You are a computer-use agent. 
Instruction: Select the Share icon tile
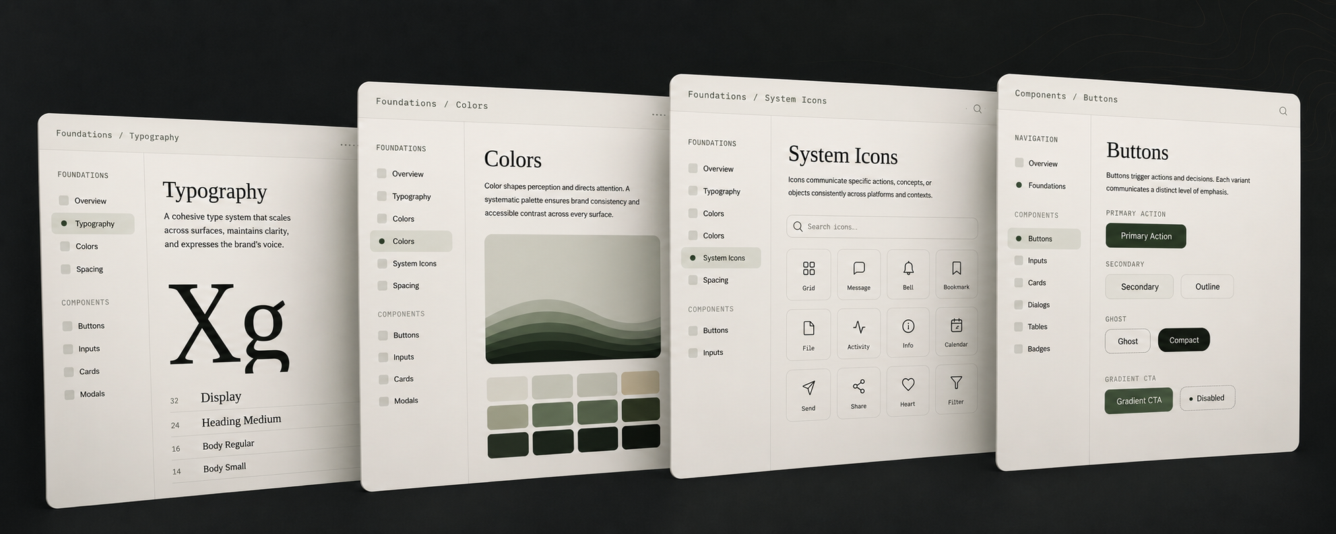(x=859, y=393)
